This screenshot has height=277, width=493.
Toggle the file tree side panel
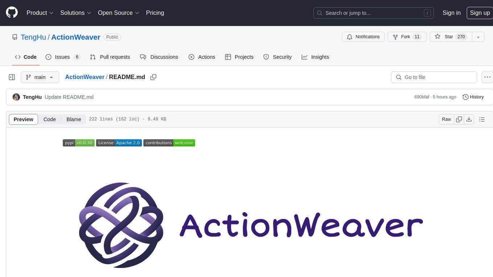[12, 77]
